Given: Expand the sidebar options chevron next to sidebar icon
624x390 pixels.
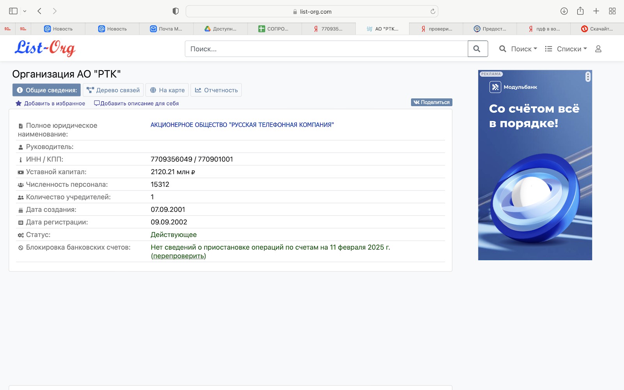Looking at the screenshot, I should point(24,11).
